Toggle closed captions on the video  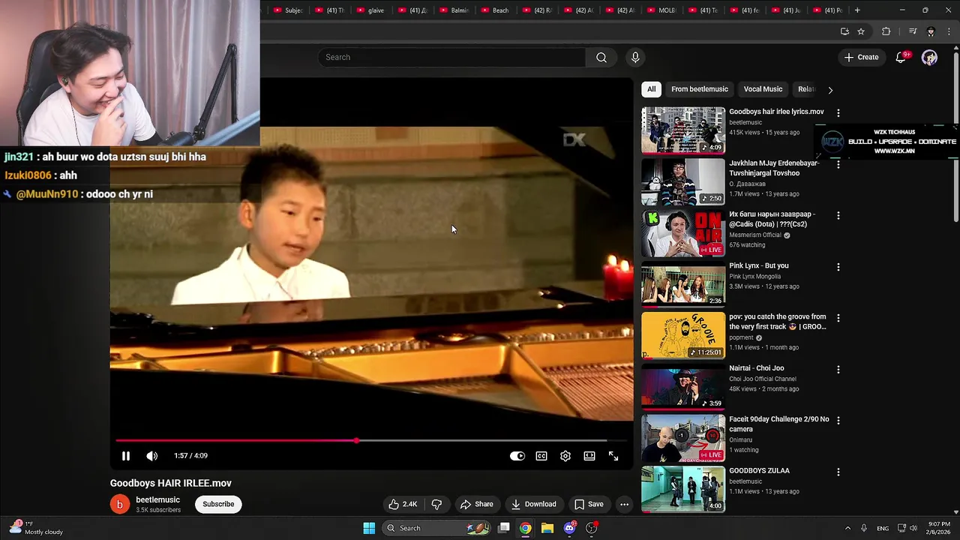point(541,456)
